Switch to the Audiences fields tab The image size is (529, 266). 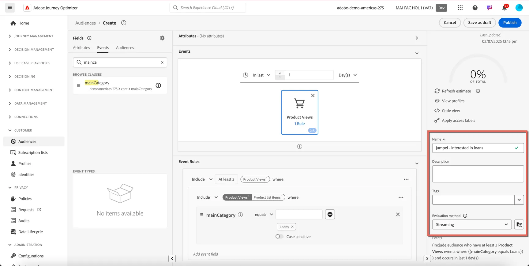click(125, 48)
